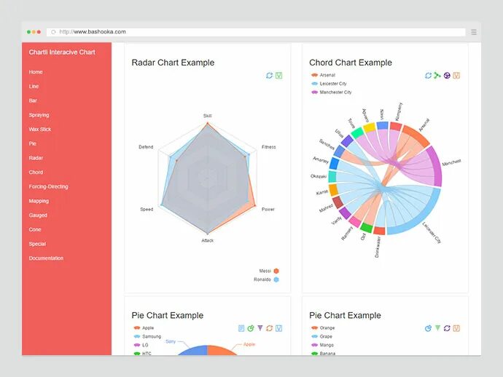The image size is (503, 377).
Task: Switch Orange pie chart to pie type
Action: click(x=428, y=328)
